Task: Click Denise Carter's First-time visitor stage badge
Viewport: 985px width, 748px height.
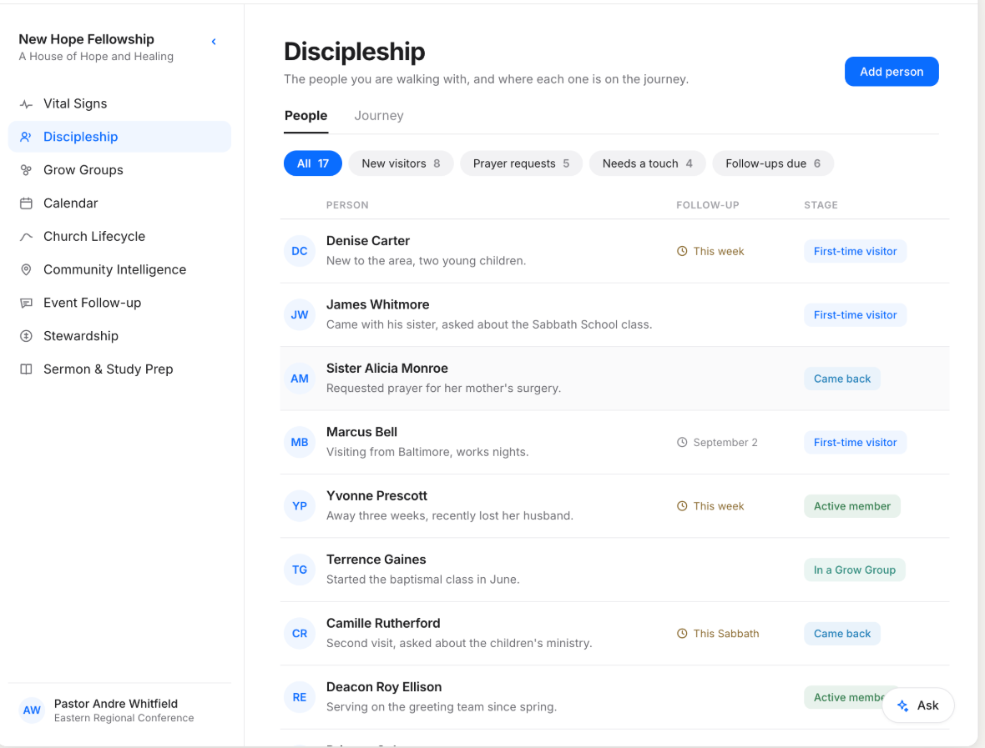Action: click(855, 251)
